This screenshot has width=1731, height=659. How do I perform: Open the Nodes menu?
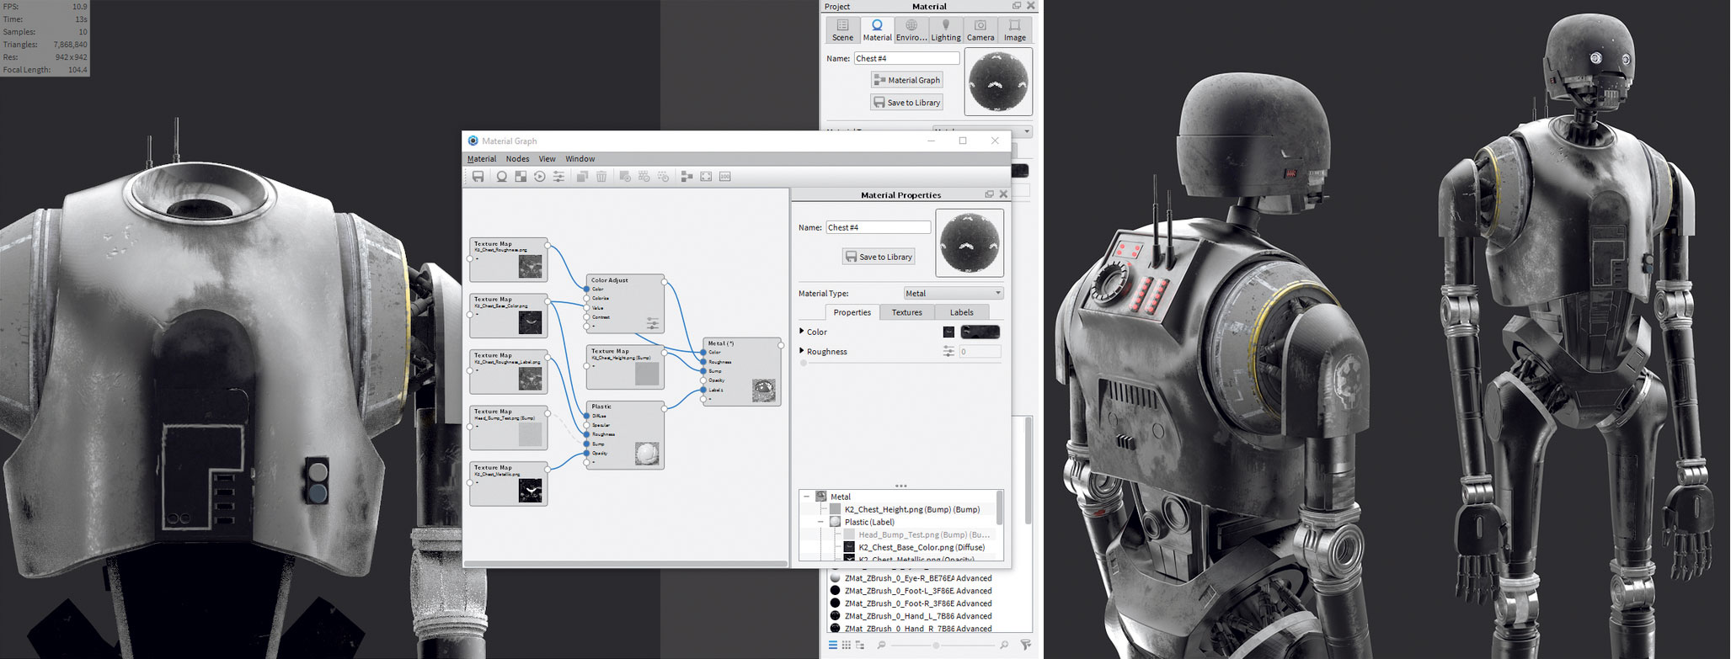[517, 159]
